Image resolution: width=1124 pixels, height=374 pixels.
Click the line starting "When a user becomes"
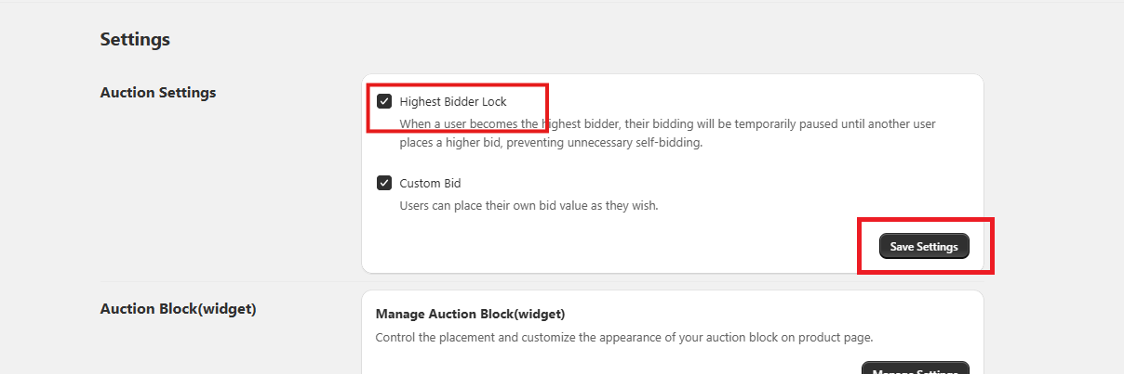(667, 123)
